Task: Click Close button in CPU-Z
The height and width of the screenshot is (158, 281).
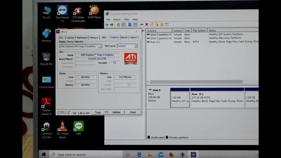Action: coord(133,112)
